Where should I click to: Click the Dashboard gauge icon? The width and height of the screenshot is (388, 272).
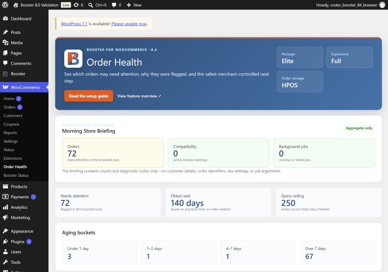[x=5, y=19]
